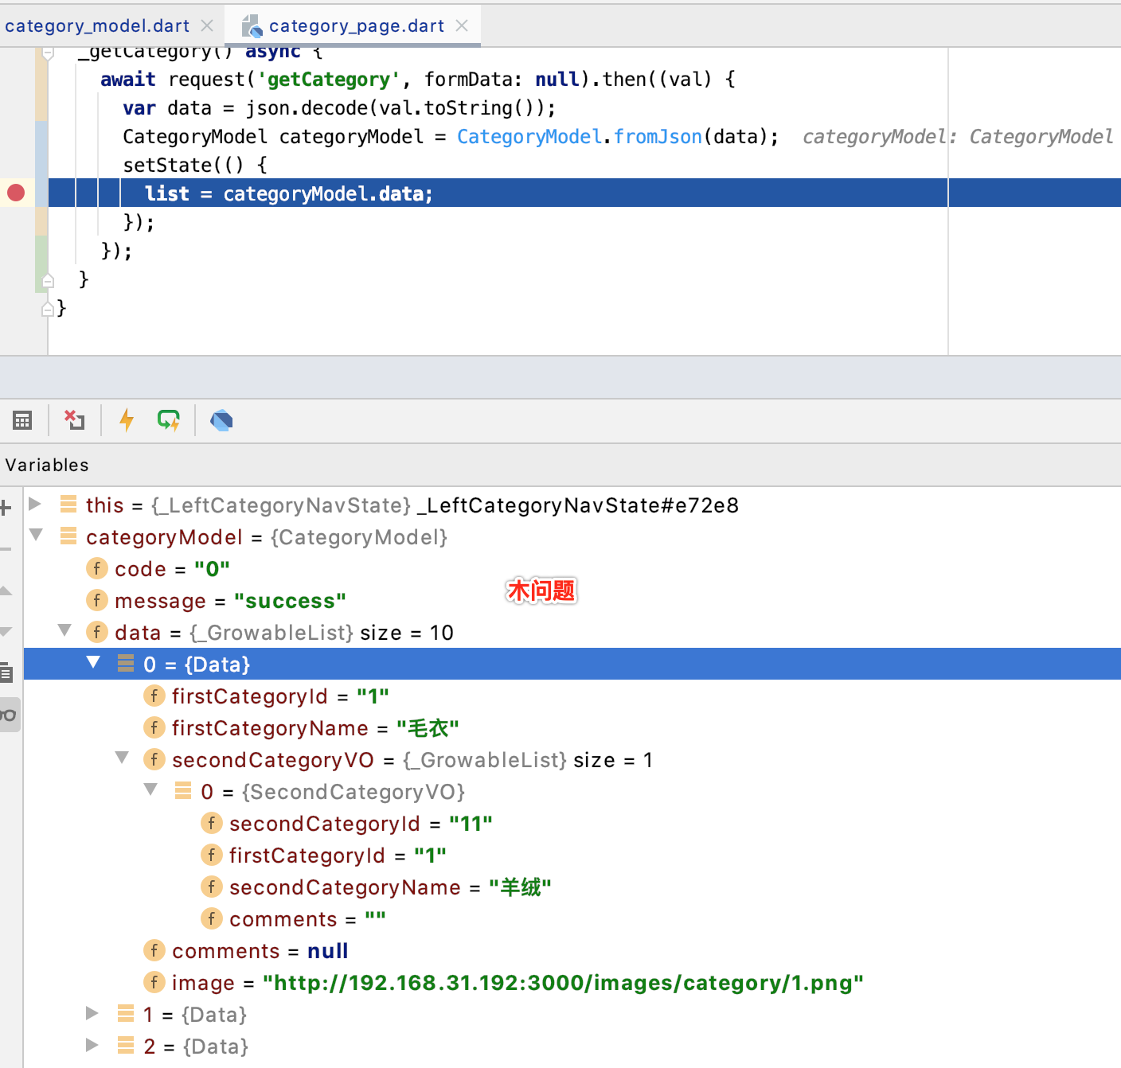This screenshot has width=1121, height=1068.
Task: Collapse the secondCategoryVO list node
Action: [x=122, y=758]
